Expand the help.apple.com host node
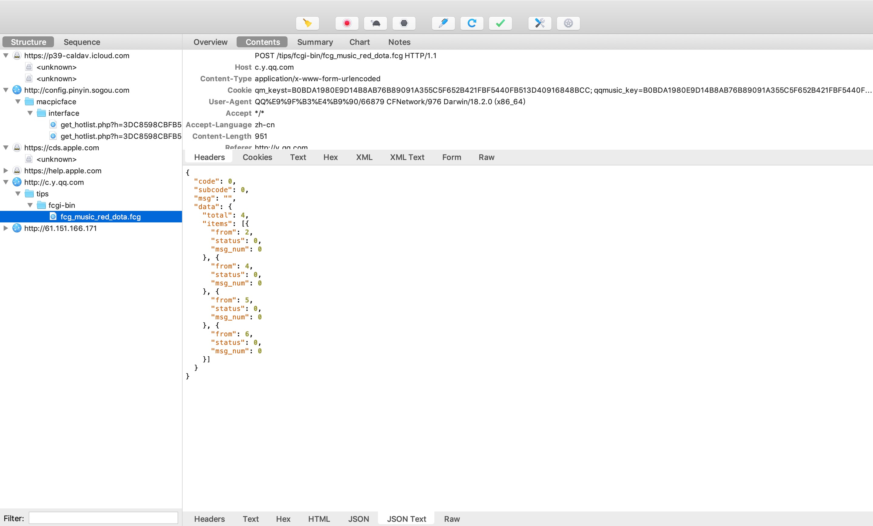This screenshot has height=526, width=873. pos(6,171)
